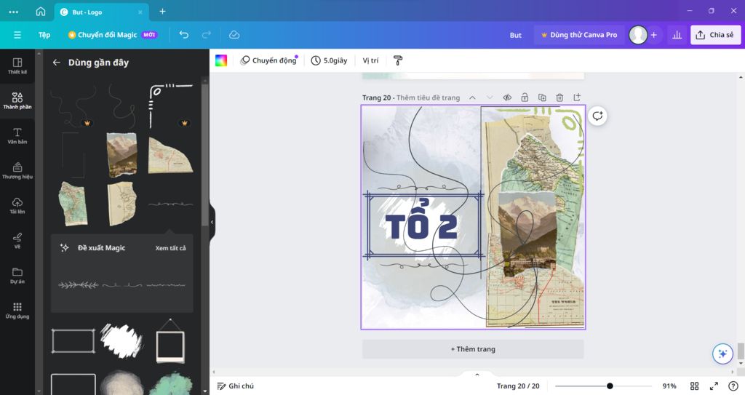Go to the Canva home icon
The image size is (745, 395).
click(x=41, y=12)
